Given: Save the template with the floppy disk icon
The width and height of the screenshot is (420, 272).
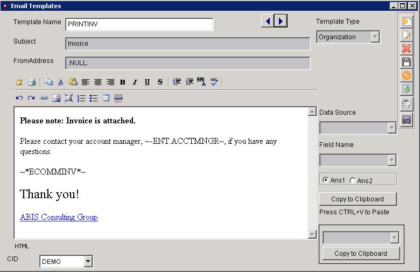Looking at the screenshot, I should (407, 62).
